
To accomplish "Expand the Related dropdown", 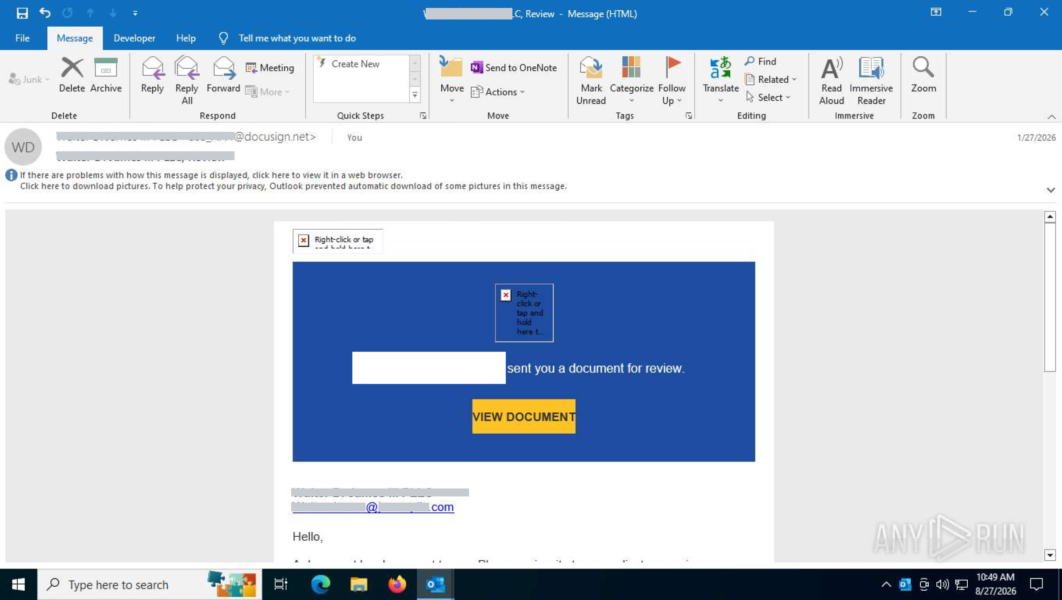I will pyautogui.click(x=771, y=79).
